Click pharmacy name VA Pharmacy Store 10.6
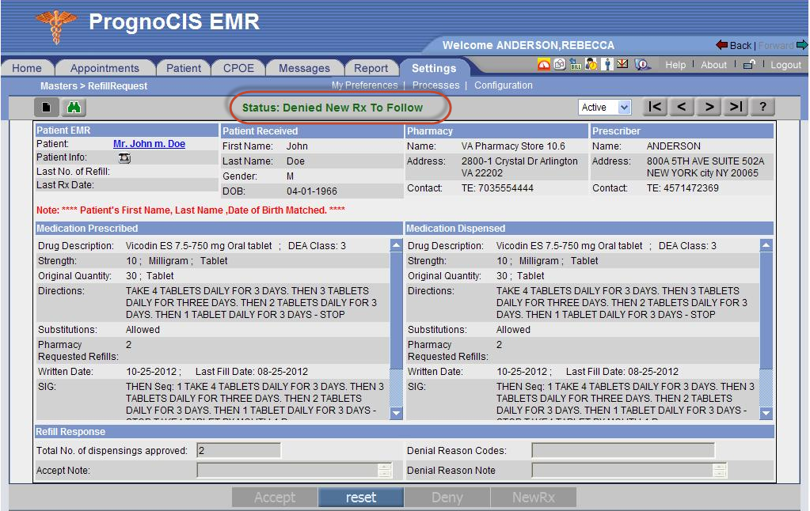Image resolution: width=810 pixels, height=511 pixels. coord(513,146)
